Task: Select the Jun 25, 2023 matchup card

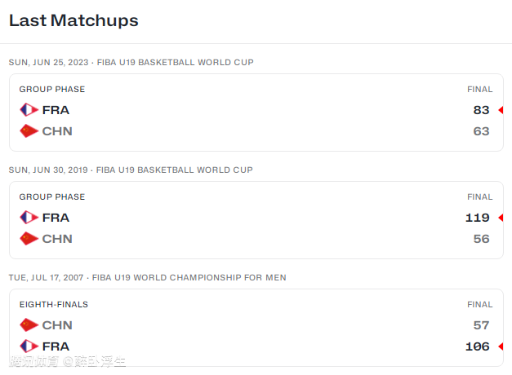Action: pyautogui.click(x=256, y=112)
